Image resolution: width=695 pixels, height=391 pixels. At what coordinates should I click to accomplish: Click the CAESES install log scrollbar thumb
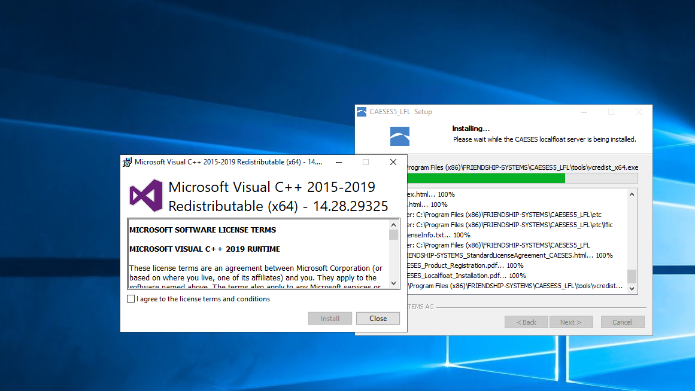click(632, 276)
